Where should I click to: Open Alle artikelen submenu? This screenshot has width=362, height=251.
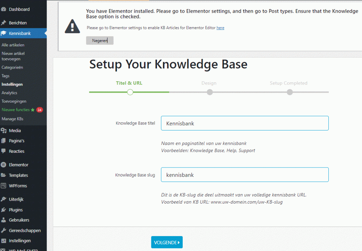13,45
